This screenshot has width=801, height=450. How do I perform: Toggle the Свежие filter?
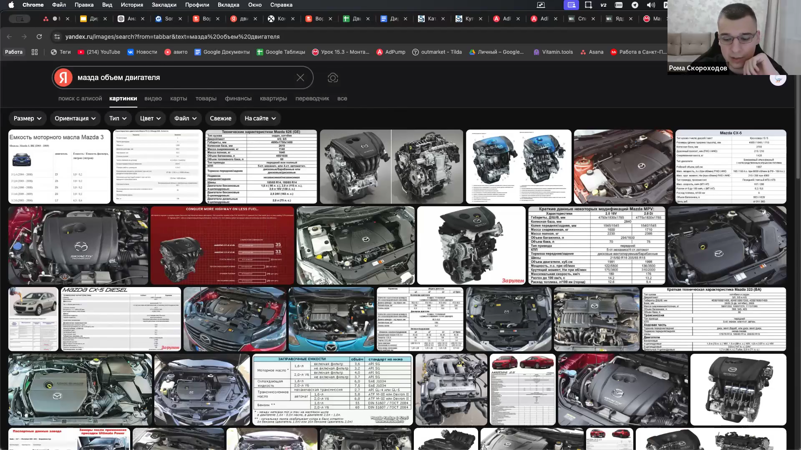[x=221, y=118]
